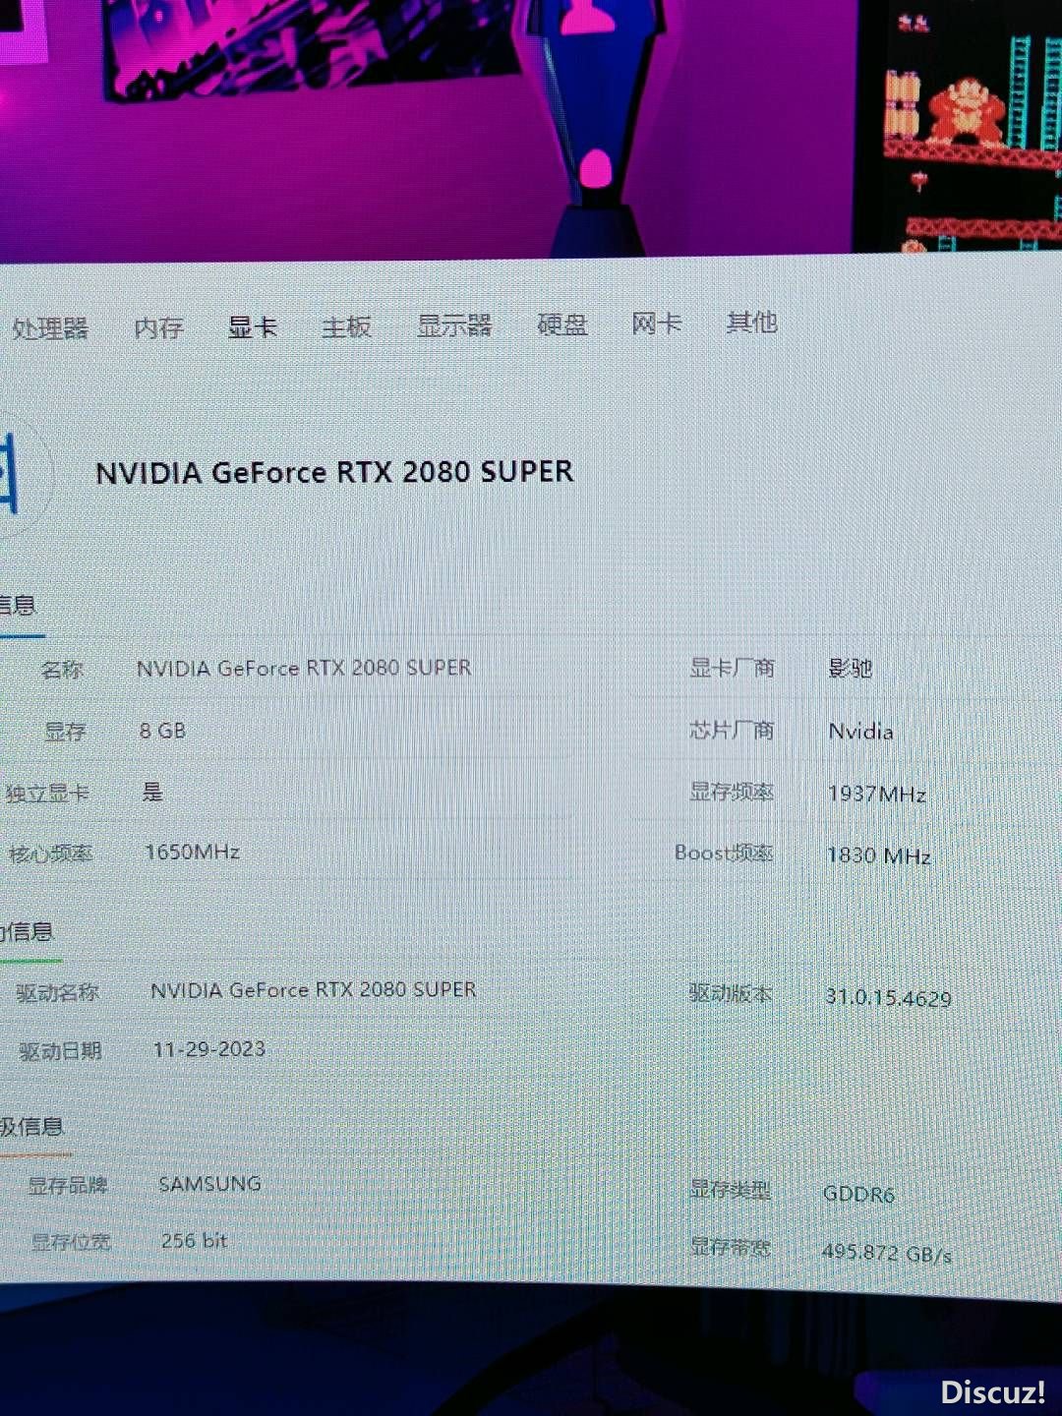Open the 其他 tab

coord(752,322)
